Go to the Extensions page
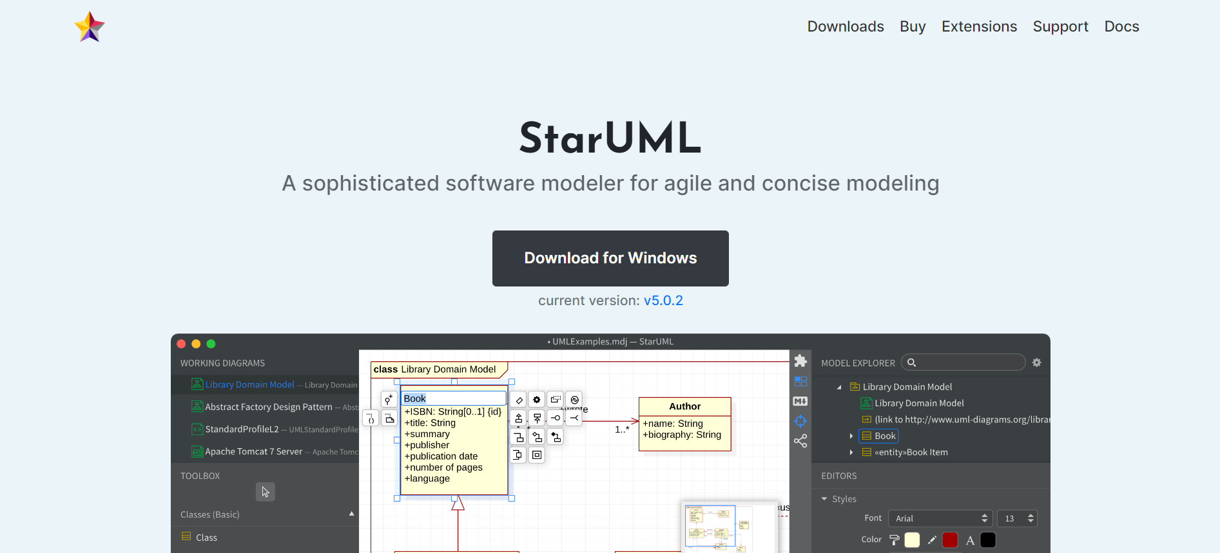1220x553 pixels. pos(978,26)
